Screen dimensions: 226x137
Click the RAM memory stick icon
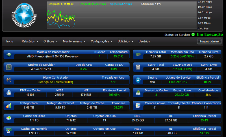click(138, 54)
